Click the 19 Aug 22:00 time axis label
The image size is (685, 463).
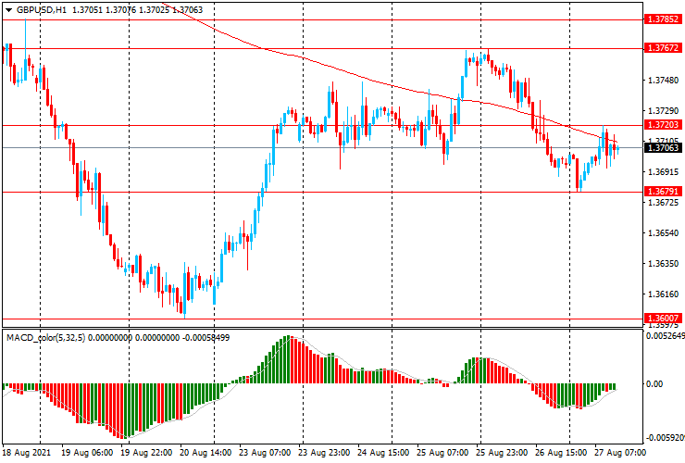pos(146,452)
